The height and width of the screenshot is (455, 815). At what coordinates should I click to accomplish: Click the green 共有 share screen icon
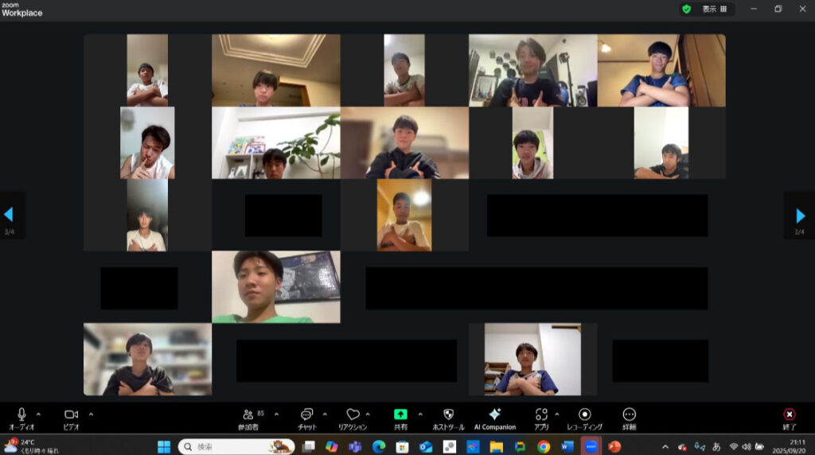click(x=400, y=414)
